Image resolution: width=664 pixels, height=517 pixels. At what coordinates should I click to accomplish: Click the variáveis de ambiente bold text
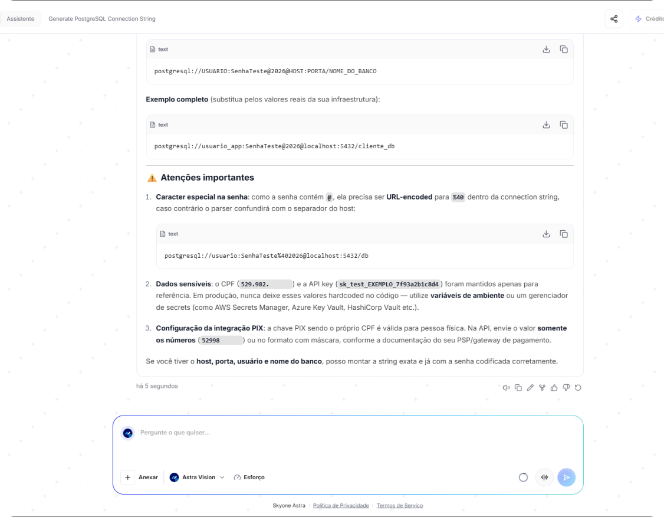(467, 295)
